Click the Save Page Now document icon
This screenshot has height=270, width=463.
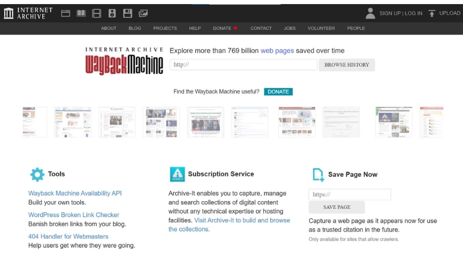tap(318, 175)
